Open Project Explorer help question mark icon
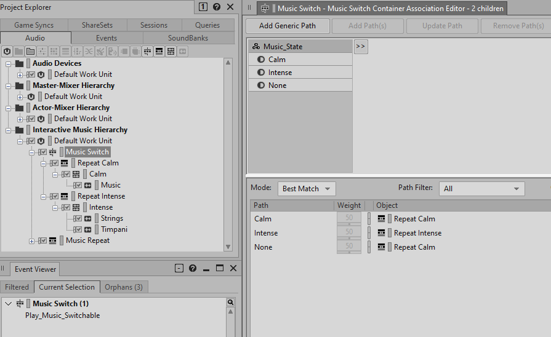This screenshot has height=337, width=551. pyautogui.click(x=217, y=7)
